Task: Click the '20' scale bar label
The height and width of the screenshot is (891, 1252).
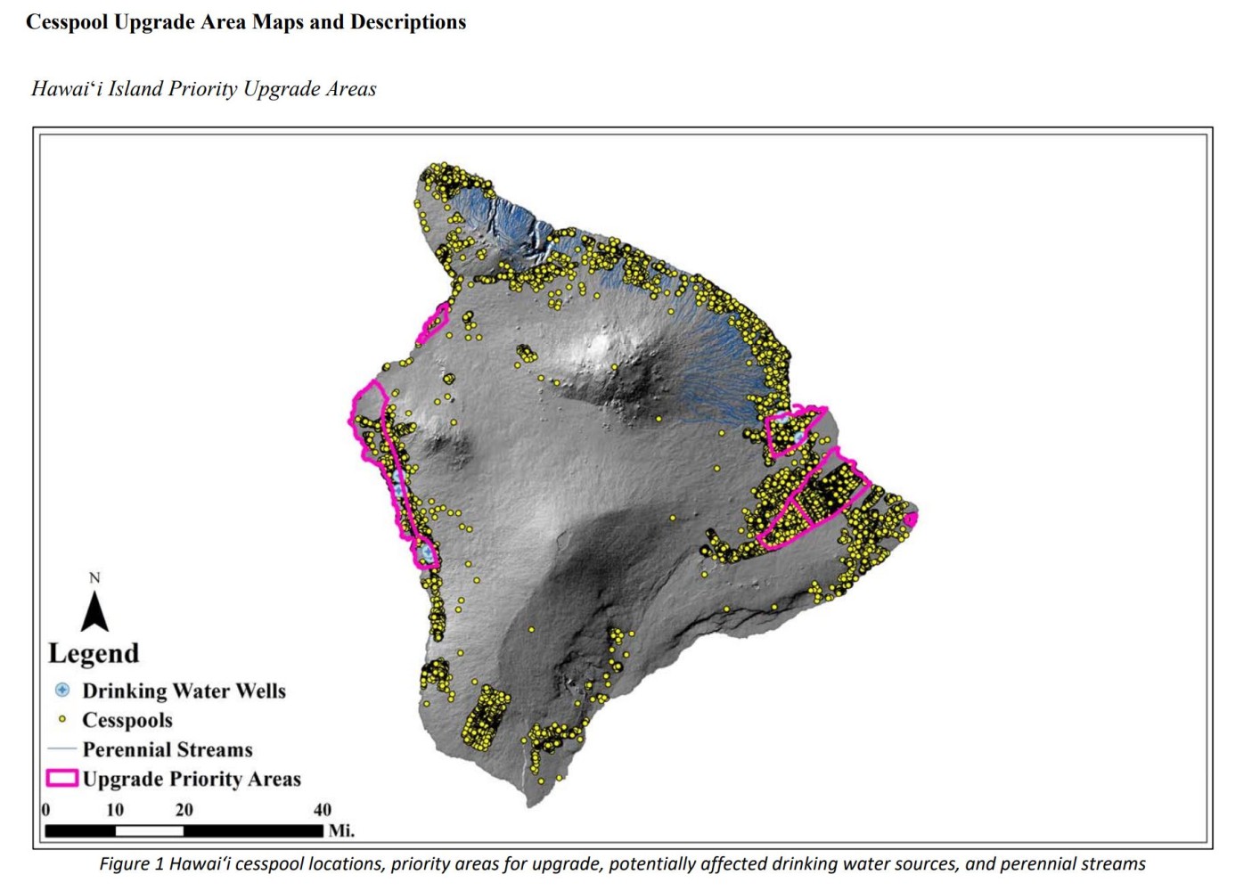Action: [x=184, y=810]
